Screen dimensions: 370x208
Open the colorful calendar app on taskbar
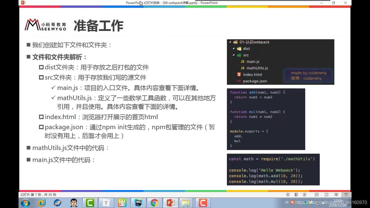122,203
